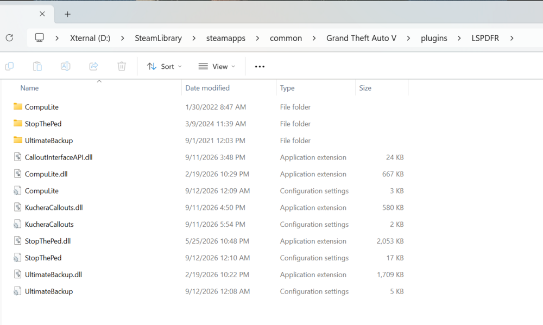
Task: Select the CompuLite configuration settings icon
Action: (17, 190)
